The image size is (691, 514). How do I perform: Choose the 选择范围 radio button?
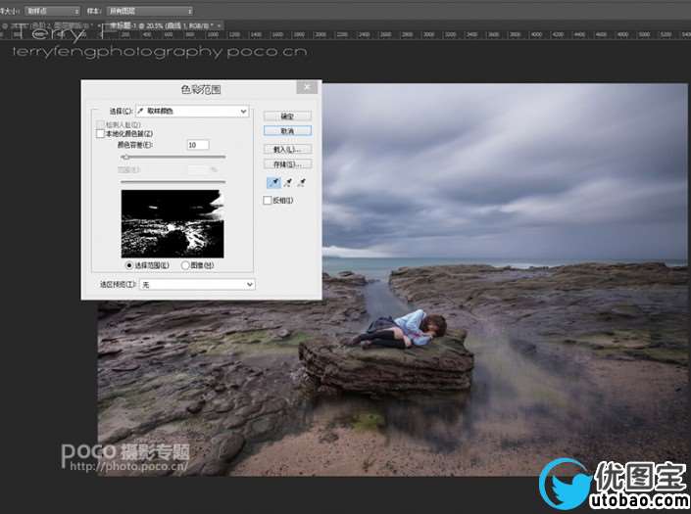click(128, 264)
